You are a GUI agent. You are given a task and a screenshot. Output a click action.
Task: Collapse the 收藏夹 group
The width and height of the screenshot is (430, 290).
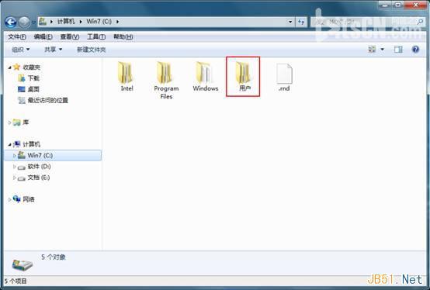pos(9,67)
